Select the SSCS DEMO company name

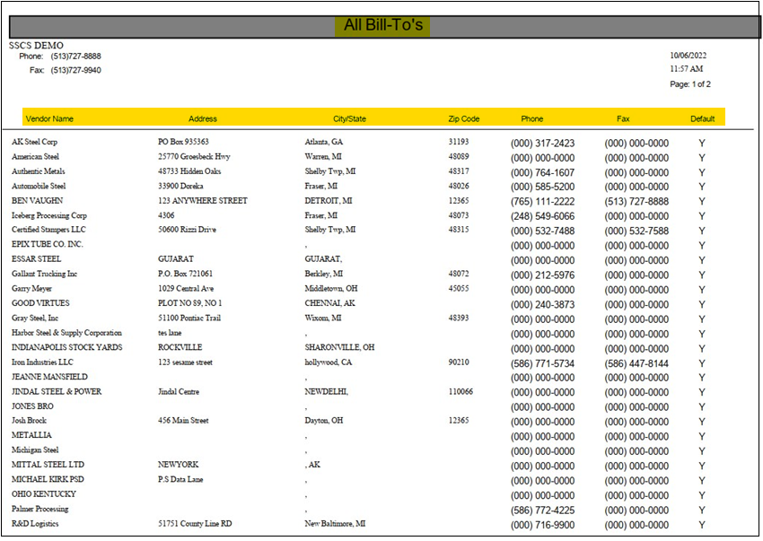coord(36,45)
